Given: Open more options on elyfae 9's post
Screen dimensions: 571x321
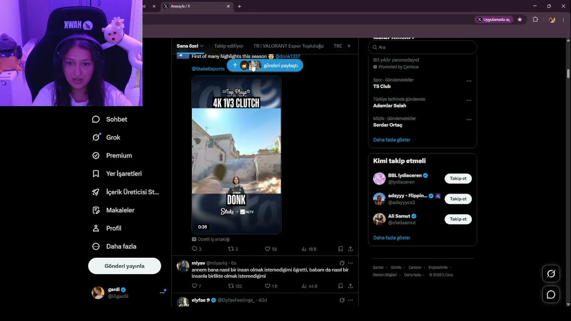Looking at the screenshot, I should click(351, 300).
